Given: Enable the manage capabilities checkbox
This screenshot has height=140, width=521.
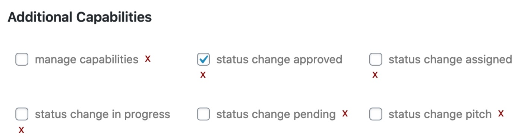Looking at the screenshot, I should point(22,59).
